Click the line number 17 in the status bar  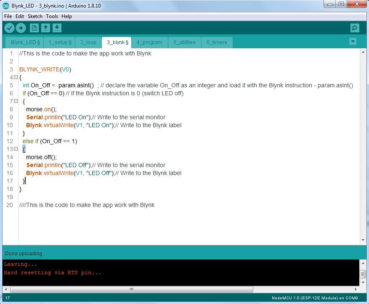pyautogui.click(x=8, y=298)
